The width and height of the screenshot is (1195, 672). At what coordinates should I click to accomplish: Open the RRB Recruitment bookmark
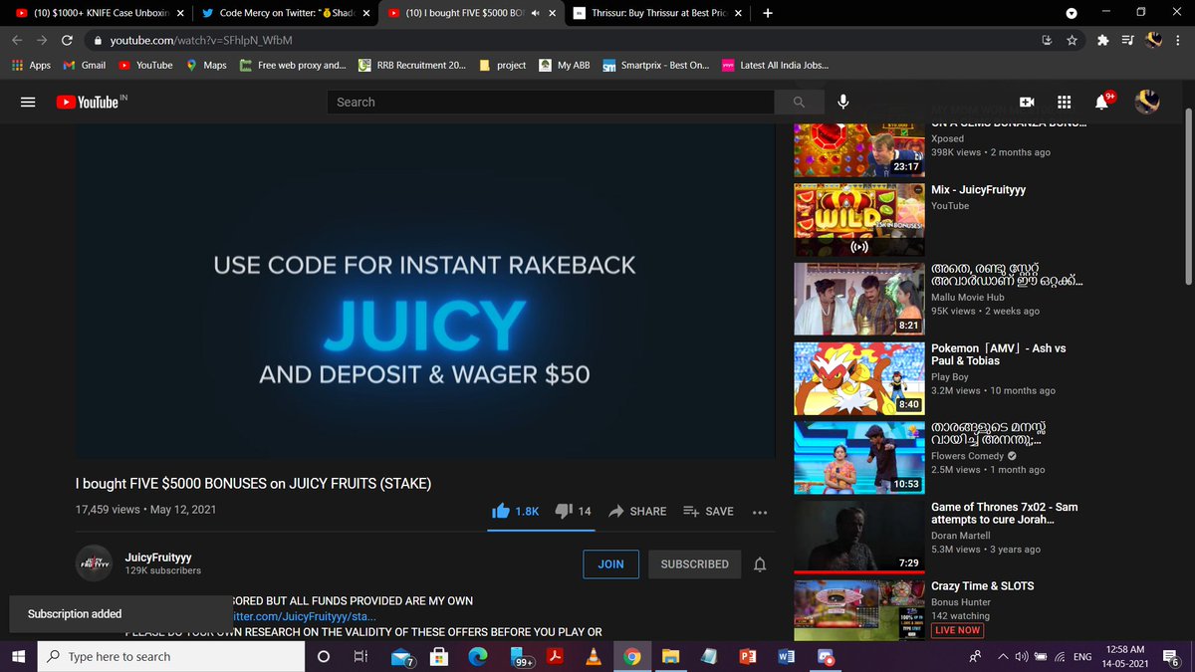tap(412, 65)
